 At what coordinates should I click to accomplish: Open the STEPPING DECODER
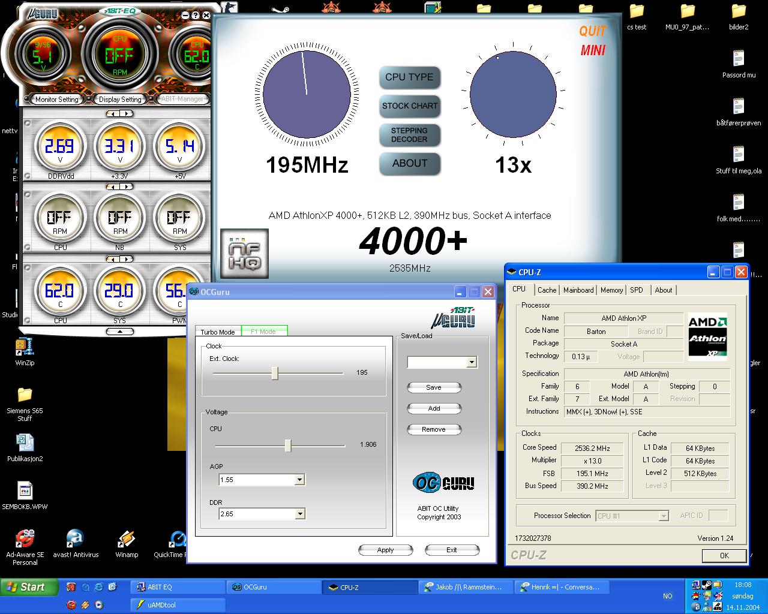[410, 135]
